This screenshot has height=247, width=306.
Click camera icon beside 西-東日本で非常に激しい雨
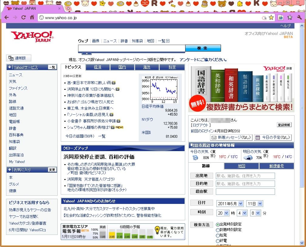[114, 83]
